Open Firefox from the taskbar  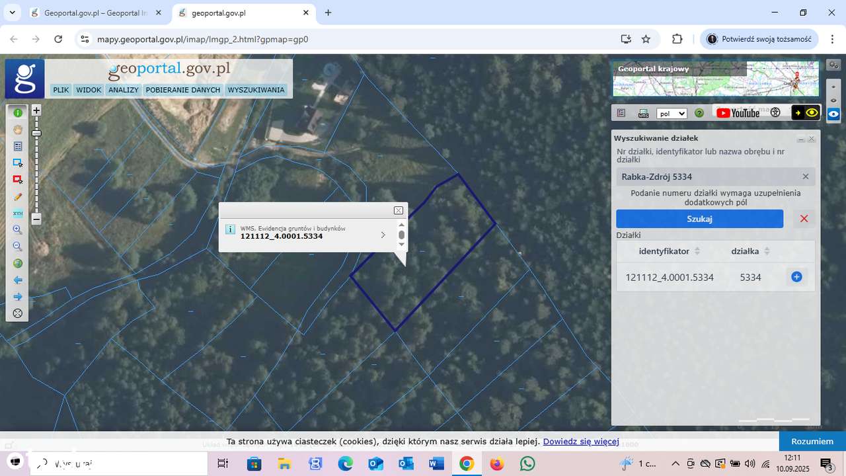point(497,464)
